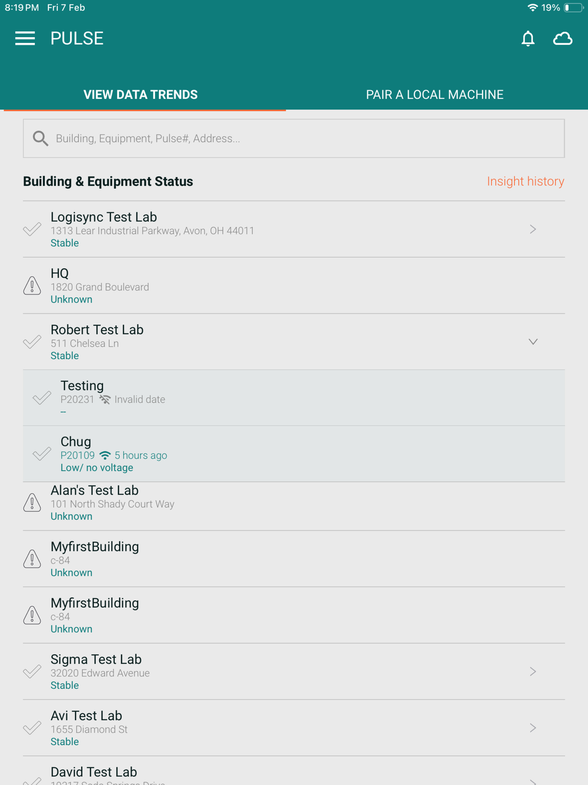
Task: Open notifications bell
Action: pyautogui.click(x=528, y=38)
